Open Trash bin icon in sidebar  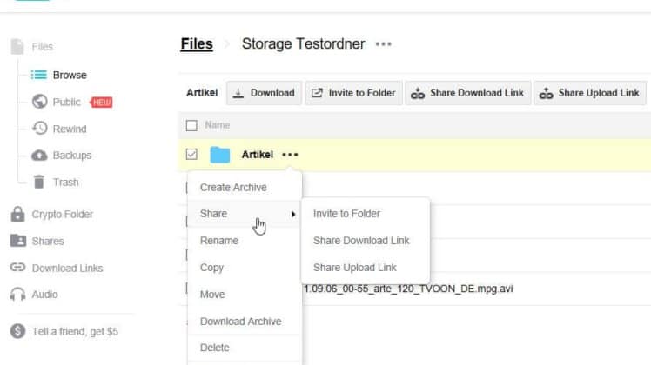pos(39,182)
